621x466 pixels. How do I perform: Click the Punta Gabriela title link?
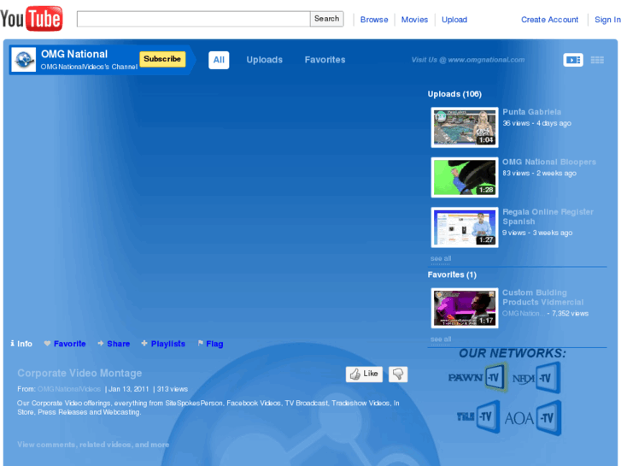[x=531, y=112]
